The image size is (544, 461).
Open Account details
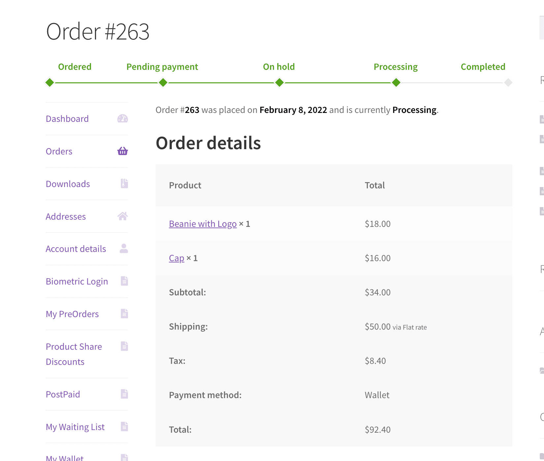pyautogui.click(x=76, y=249)
